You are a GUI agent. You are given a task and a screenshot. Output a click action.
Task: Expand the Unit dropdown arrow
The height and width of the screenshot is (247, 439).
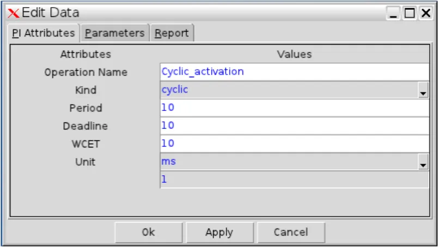[x=423, y=162]
